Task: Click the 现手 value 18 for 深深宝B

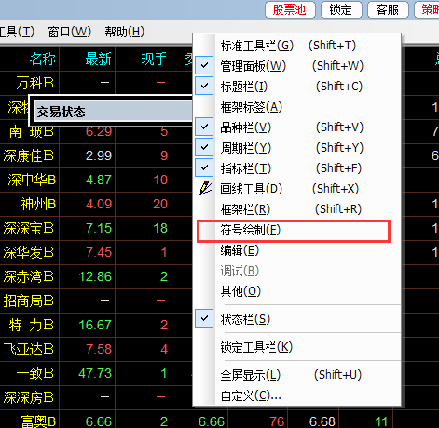Action: [160, 228]
